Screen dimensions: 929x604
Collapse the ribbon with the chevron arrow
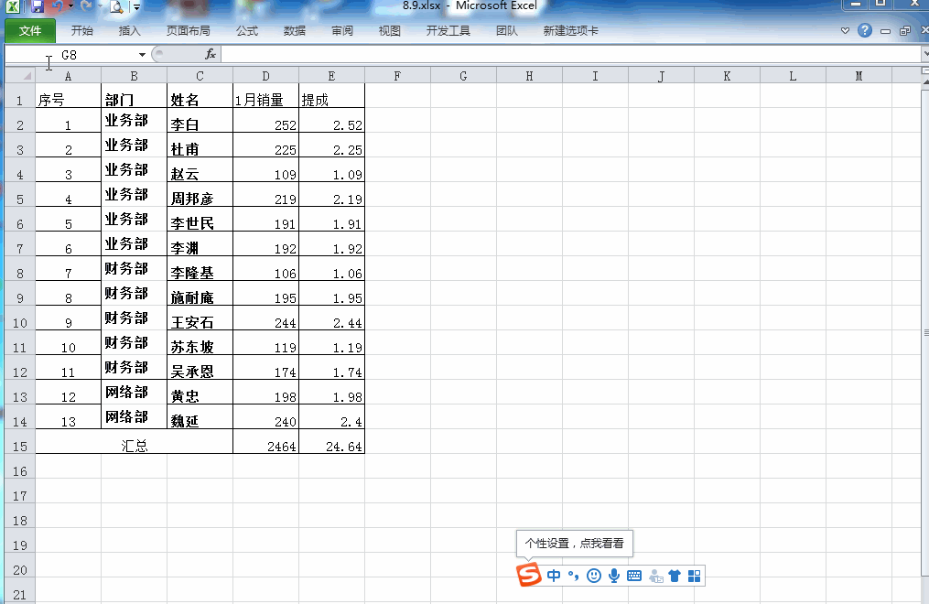(844, 30)
